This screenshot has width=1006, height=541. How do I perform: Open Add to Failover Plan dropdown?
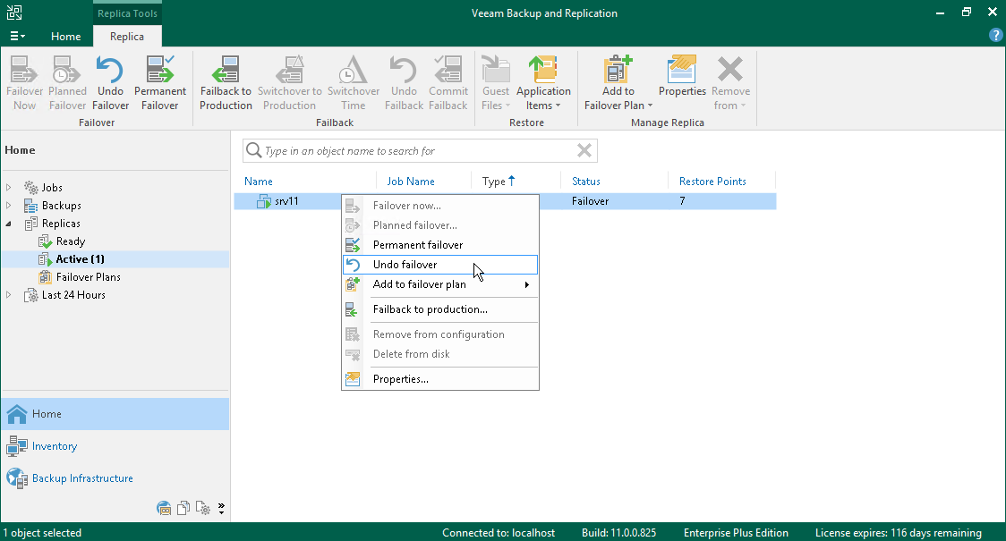click(x=618, y=83)
